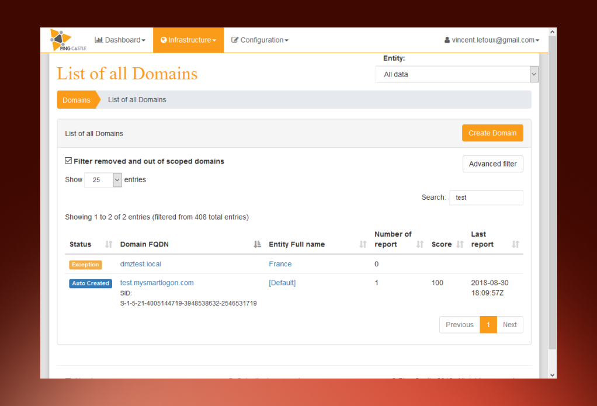Sort by Status column icon

point(109,244)
